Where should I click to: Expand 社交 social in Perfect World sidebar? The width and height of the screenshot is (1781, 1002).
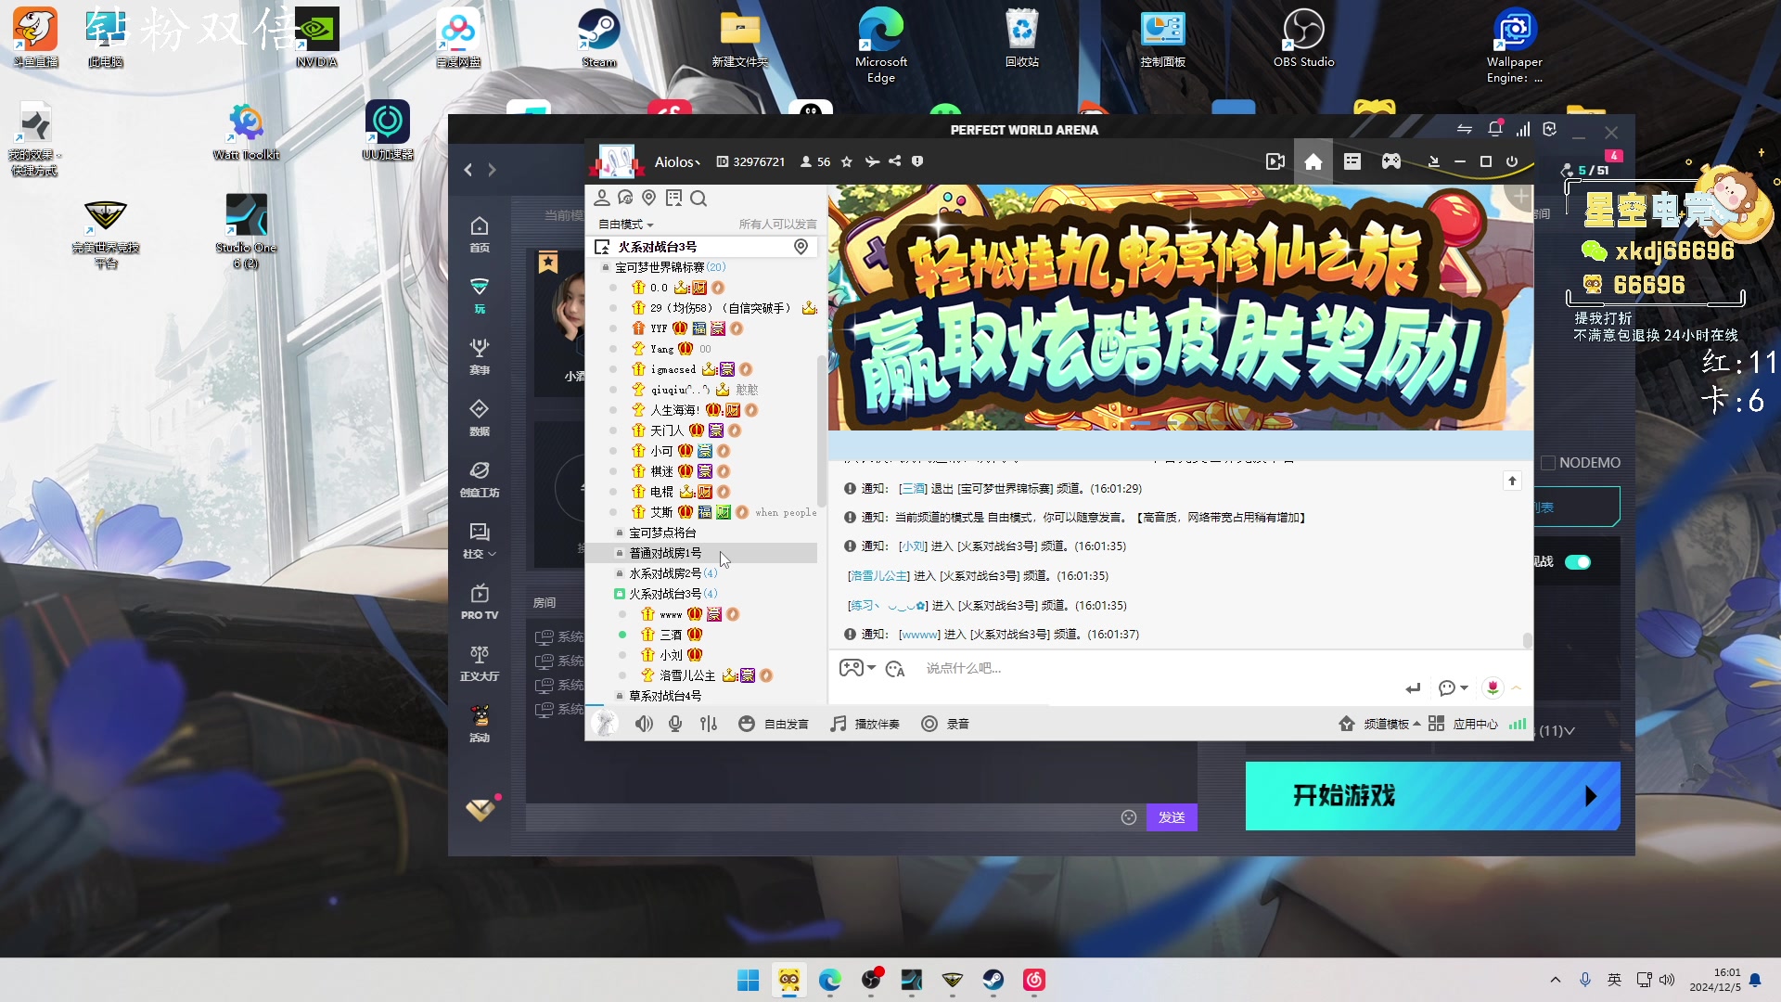[x=480, y=541]
